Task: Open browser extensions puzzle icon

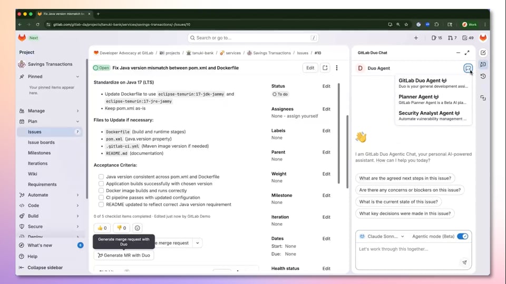Action: click(x=436, y=25)
